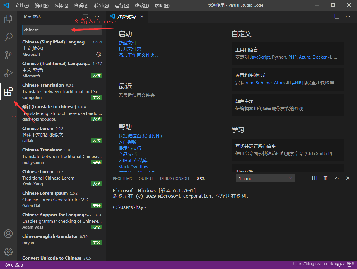Split the editor to the right
Screen dimensions: 357x269
(x=337, y=16)
